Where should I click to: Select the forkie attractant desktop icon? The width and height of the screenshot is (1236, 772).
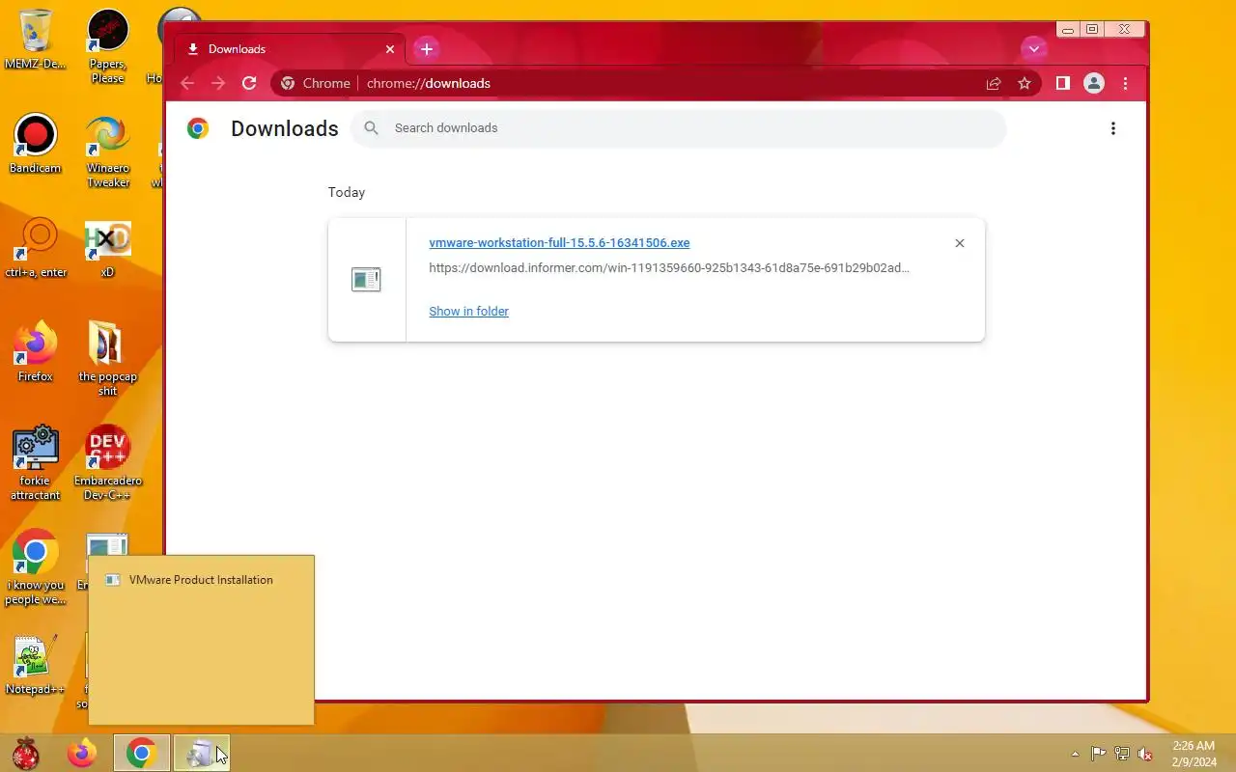point(36,463)
